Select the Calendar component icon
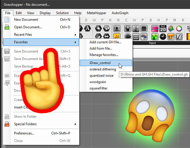This screenshot has width=190, height=148. 163,29
